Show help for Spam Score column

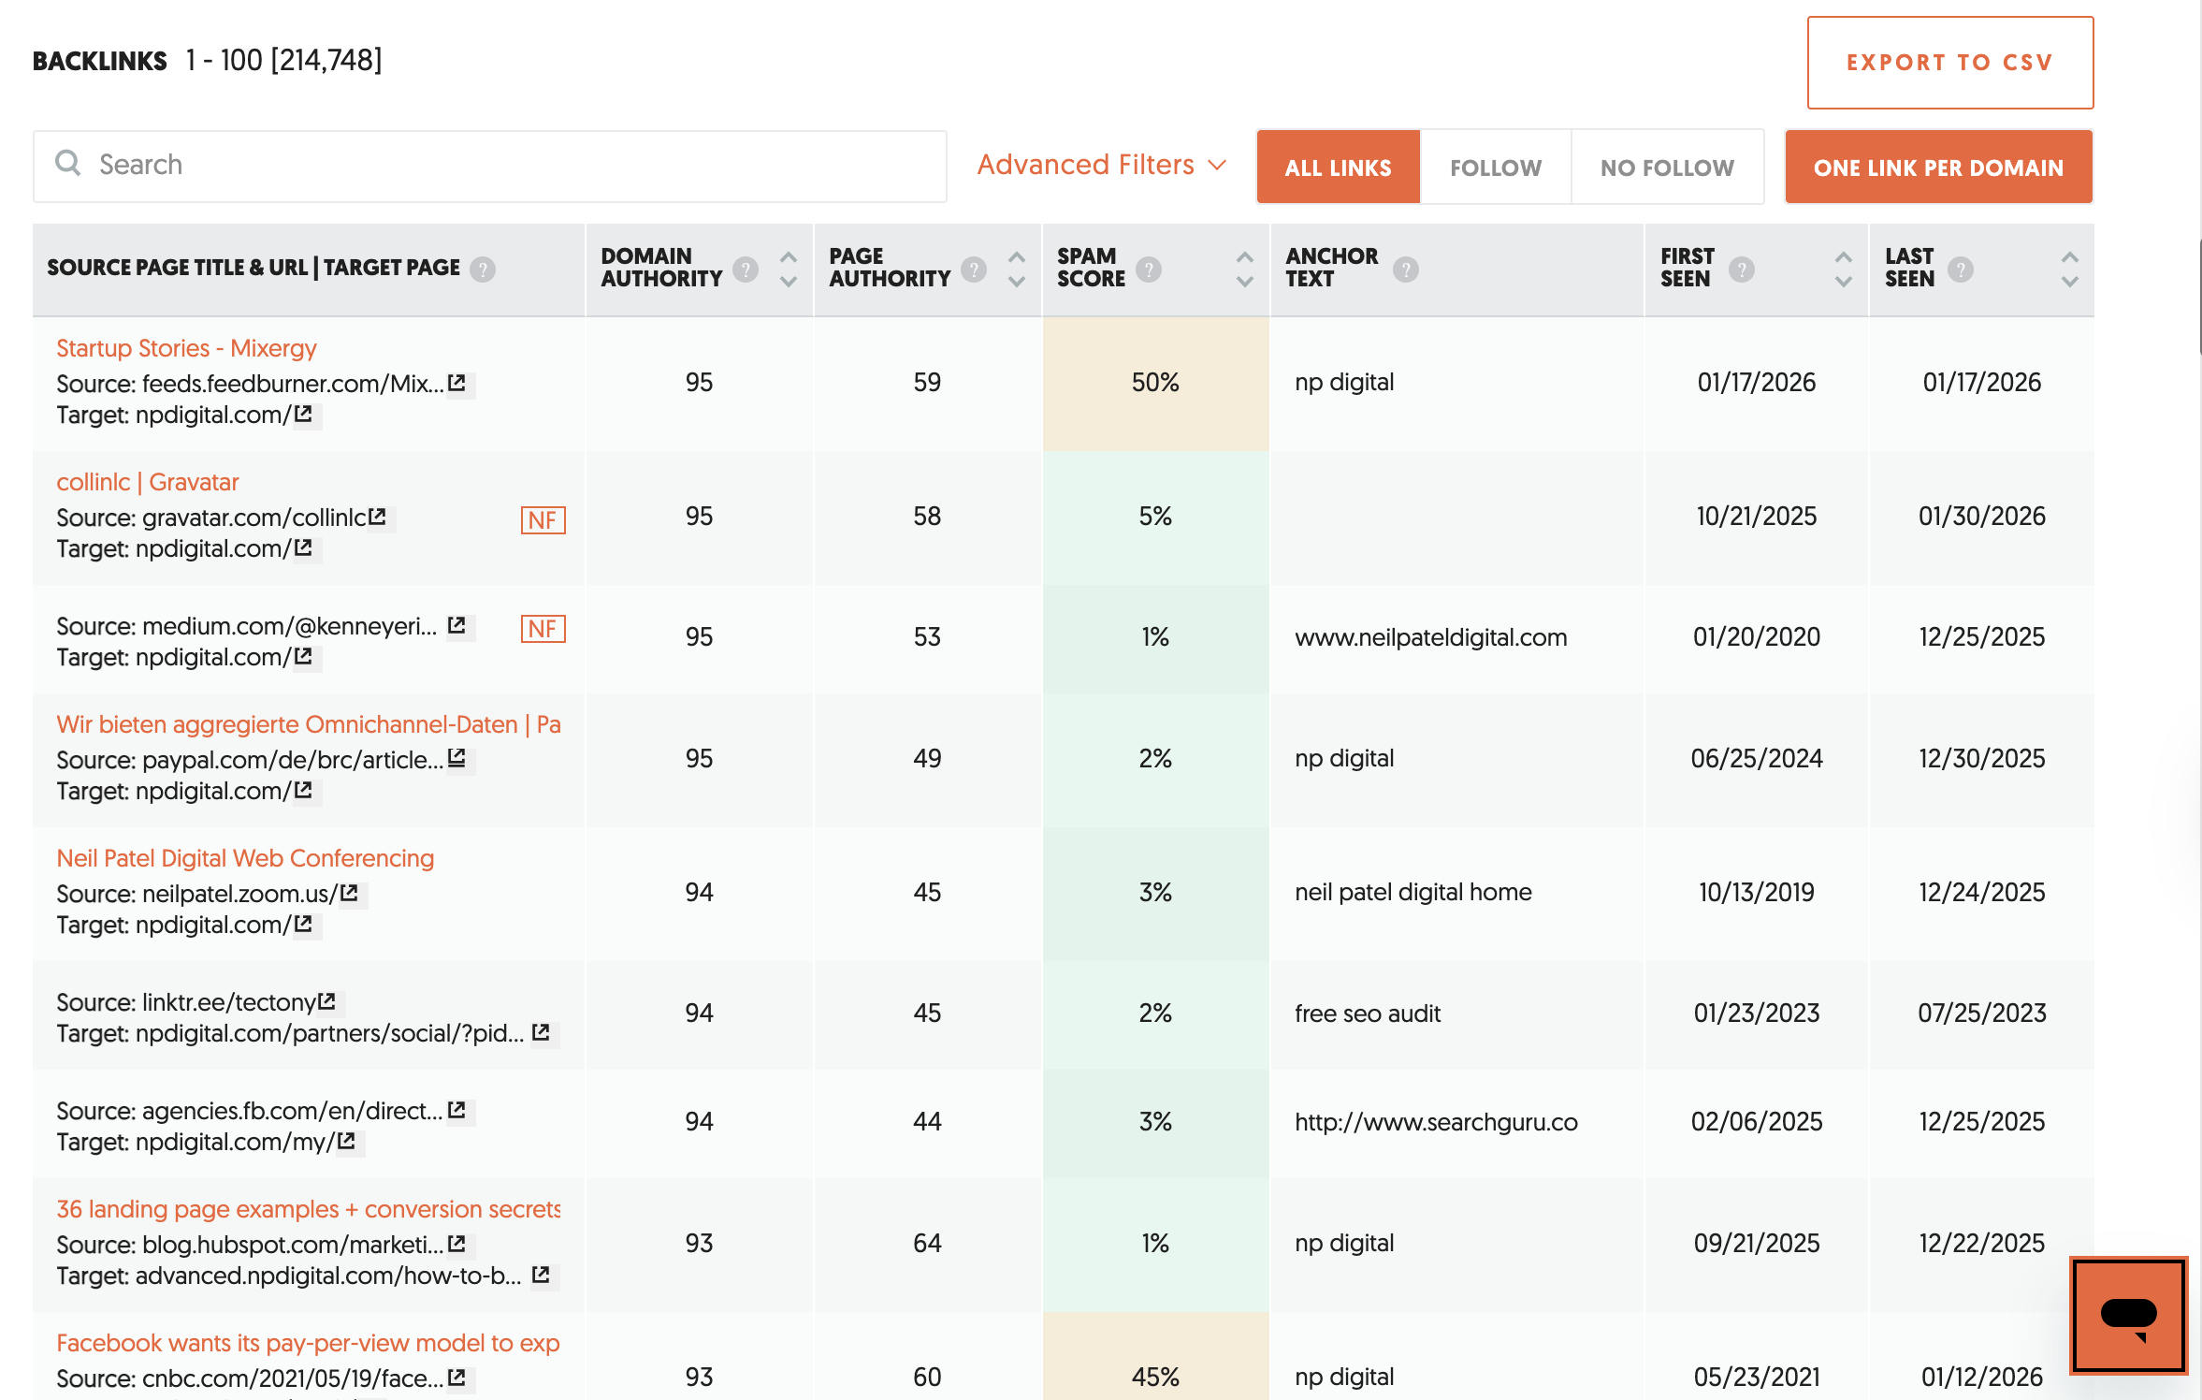1149,270
